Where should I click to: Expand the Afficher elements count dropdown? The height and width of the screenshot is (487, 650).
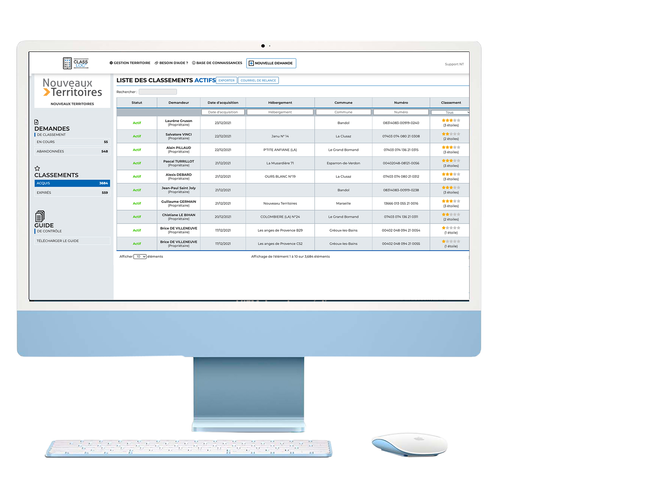pyautogui.click(x=140, y=256)
